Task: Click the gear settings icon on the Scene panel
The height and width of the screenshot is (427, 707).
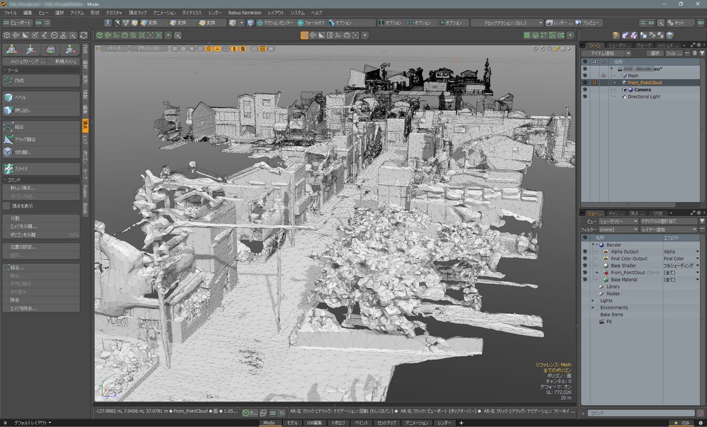Action: tap(700, 44)
